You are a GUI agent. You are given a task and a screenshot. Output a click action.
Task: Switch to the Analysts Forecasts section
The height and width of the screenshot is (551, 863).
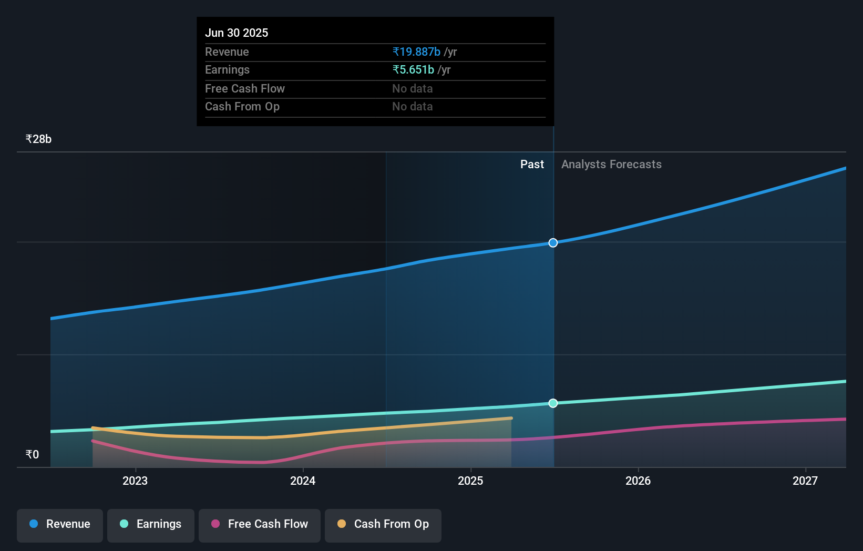coord(611,164)
